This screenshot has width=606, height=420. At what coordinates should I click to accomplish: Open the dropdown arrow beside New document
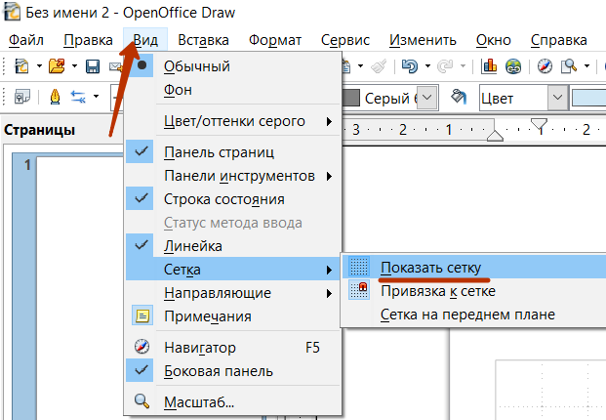39,66
